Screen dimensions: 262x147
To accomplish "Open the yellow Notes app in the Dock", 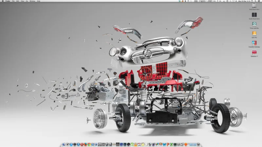I will [143, 144].
